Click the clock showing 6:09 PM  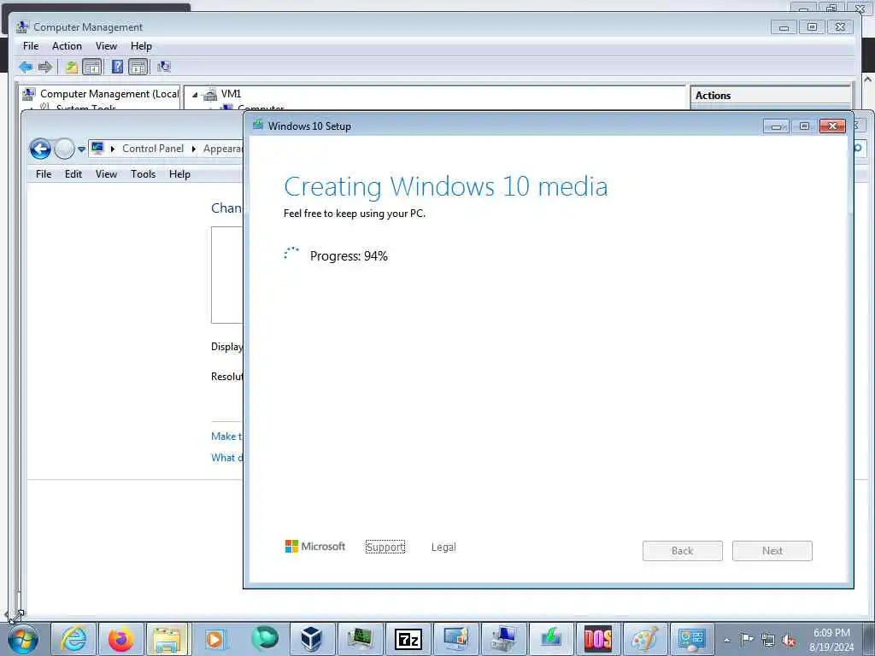831,640
